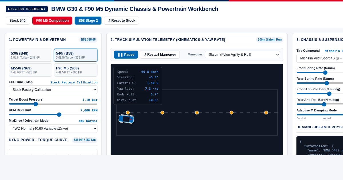Select the 540i (B58) engine card

click(x=76, y=55)
